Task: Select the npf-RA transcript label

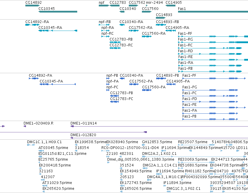Action: coord(108,27)
